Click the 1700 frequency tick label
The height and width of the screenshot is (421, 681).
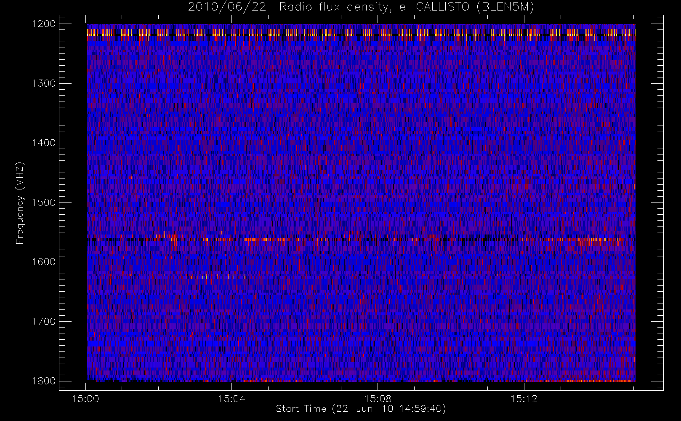(44, 321)
